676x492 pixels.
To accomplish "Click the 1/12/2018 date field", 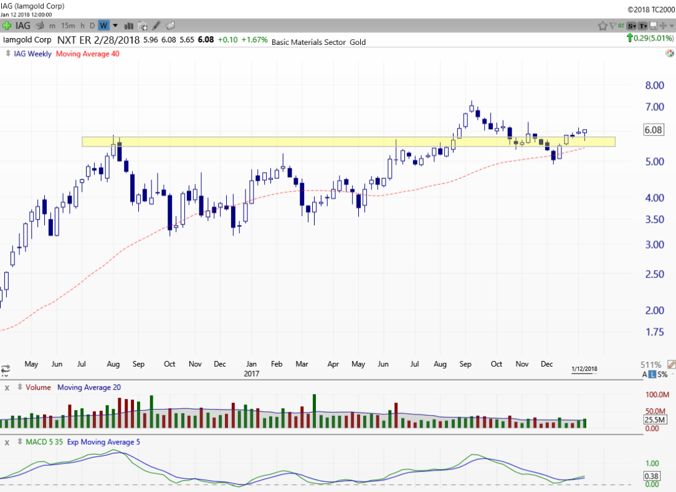I will (584, 369).
